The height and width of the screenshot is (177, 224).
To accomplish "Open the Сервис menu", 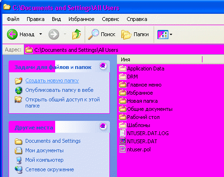I will click(110, 19).
